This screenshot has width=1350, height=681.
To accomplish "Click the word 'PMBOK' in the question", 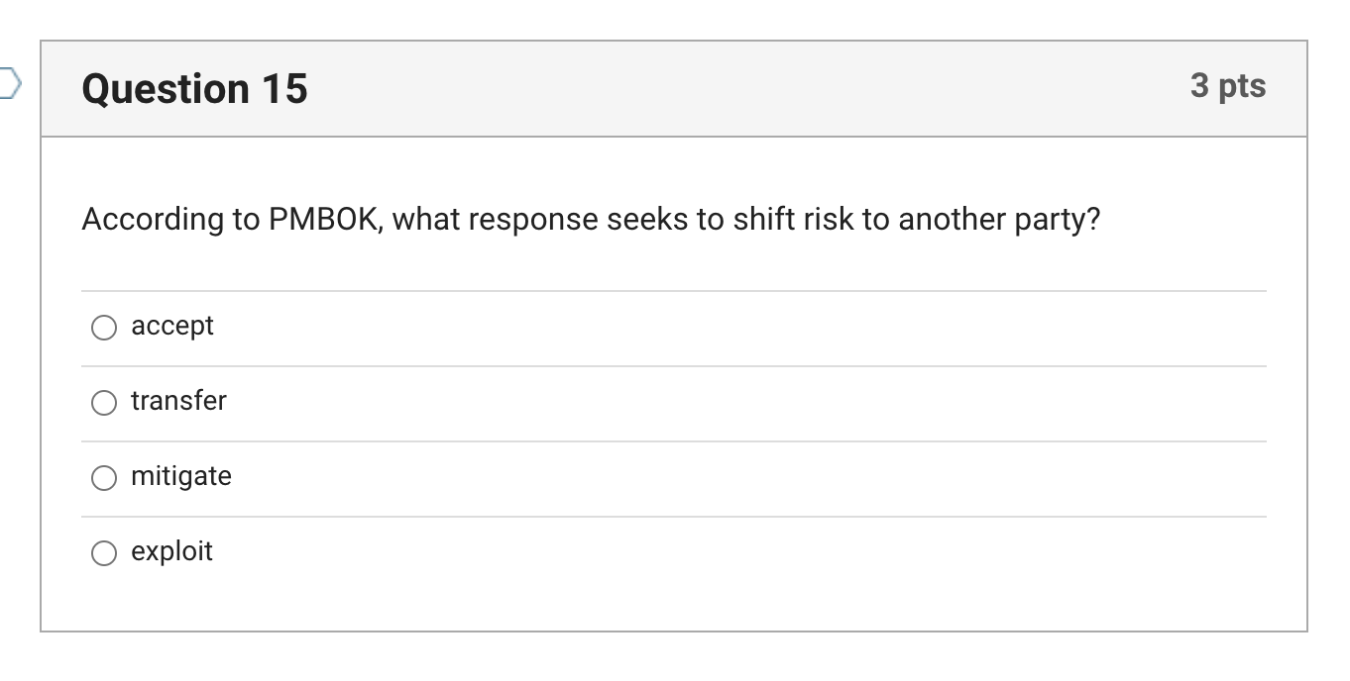I will (x=323, y=219).
